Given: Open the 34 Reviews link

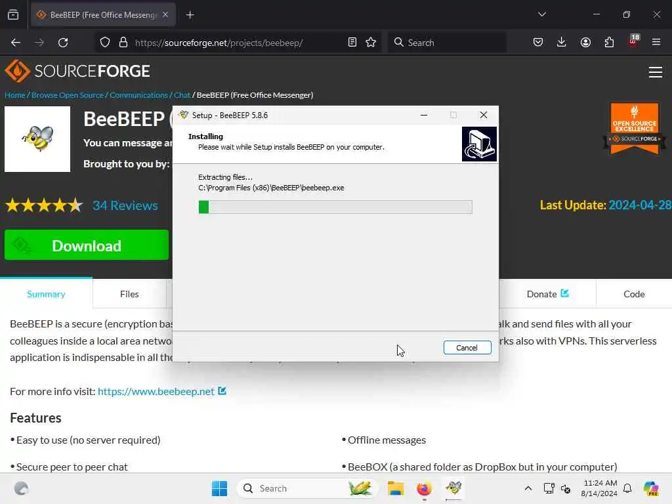Looking at the screenshot, I should (125, 205).
